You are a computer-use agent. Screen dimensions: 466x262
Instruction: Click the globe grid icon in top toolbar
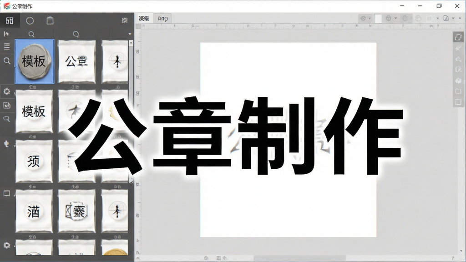point(388,18)
